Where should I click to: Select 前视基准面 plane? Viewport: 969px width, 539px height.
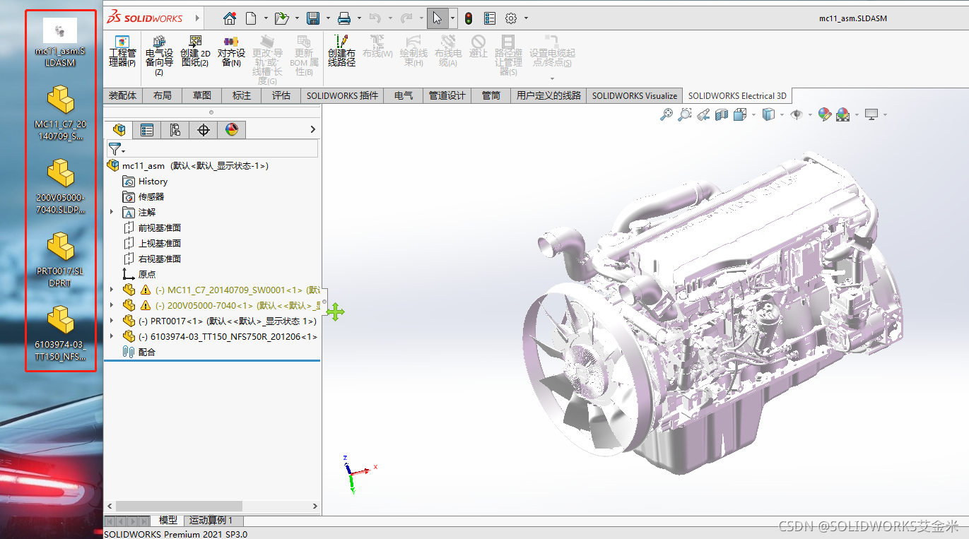pyautogui.click(x=152, y=227)
